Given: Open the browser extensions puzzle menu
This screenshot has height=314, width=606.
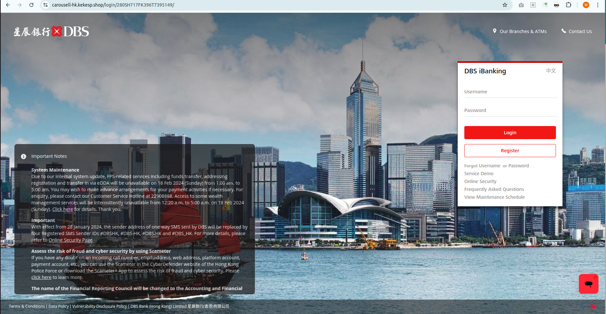Looking at the screenshot, I should coord(569,5).
